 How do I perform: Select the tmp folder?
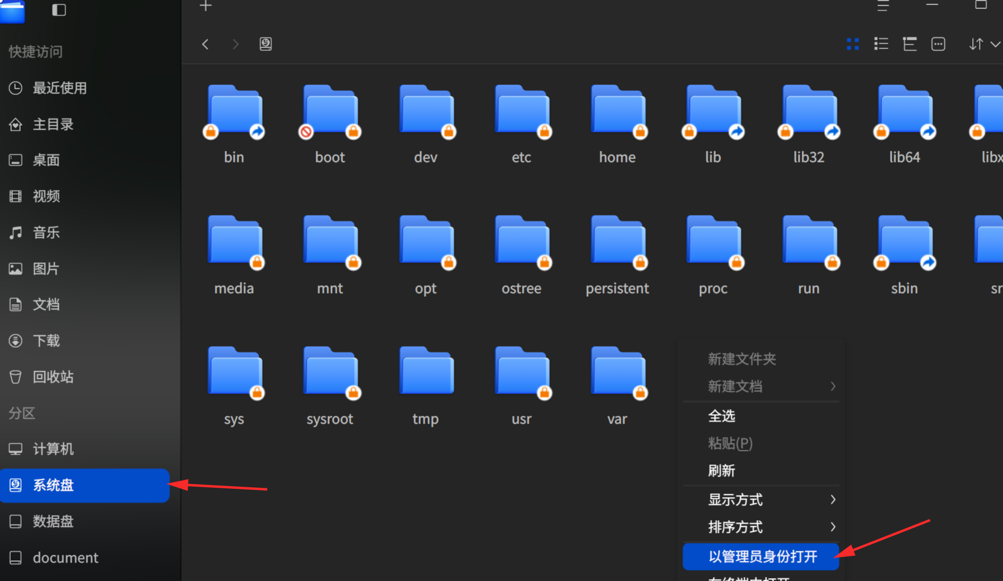point(426,386)
